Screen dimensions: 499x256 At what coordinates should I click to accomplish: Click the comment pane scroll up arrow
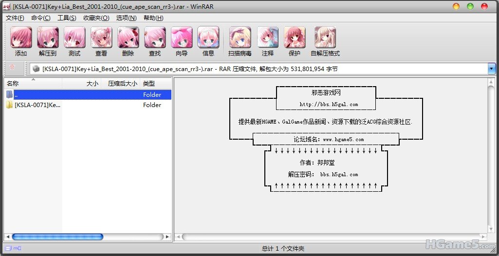coord(490,82)
